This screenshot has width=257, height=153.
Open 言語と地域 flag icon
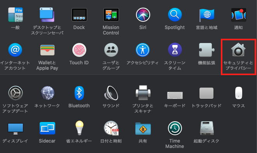[206, 15]
